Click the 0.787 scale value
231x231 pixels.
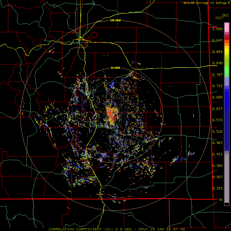217,74
